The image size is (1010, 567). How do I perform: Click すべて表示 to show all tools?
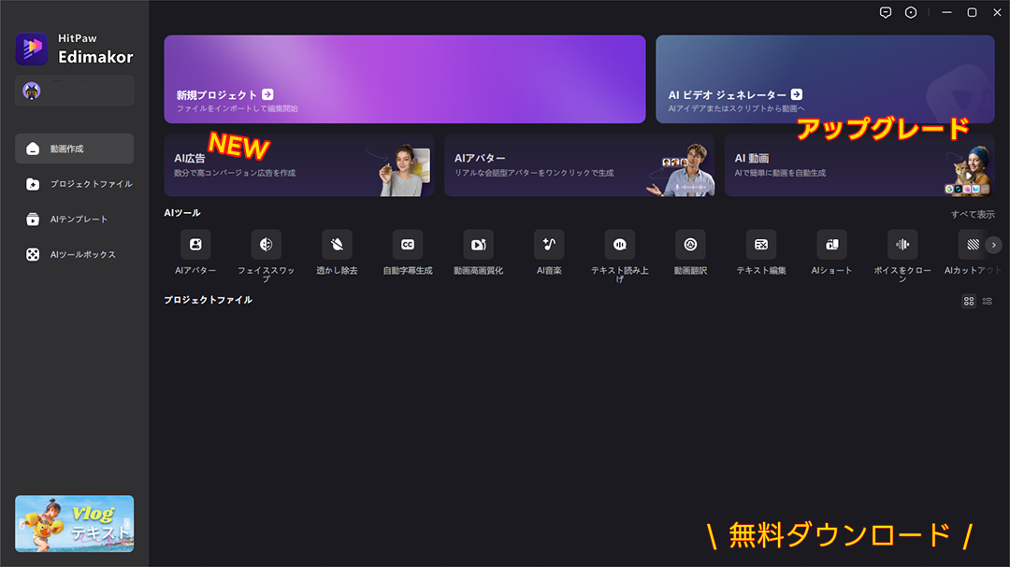pyautogui.click(x=973, y=214)
